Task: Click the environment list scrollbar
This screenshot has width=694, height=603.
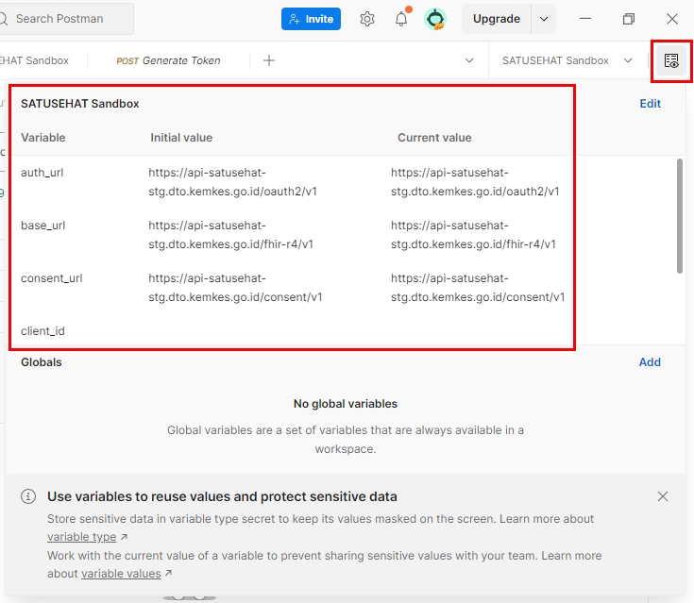Action: point(680,216)
